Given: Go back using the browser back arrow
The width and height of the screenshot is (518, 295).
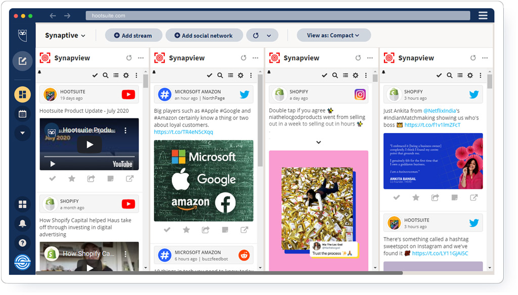Looking at the screenshot, I should coord(53,16).
